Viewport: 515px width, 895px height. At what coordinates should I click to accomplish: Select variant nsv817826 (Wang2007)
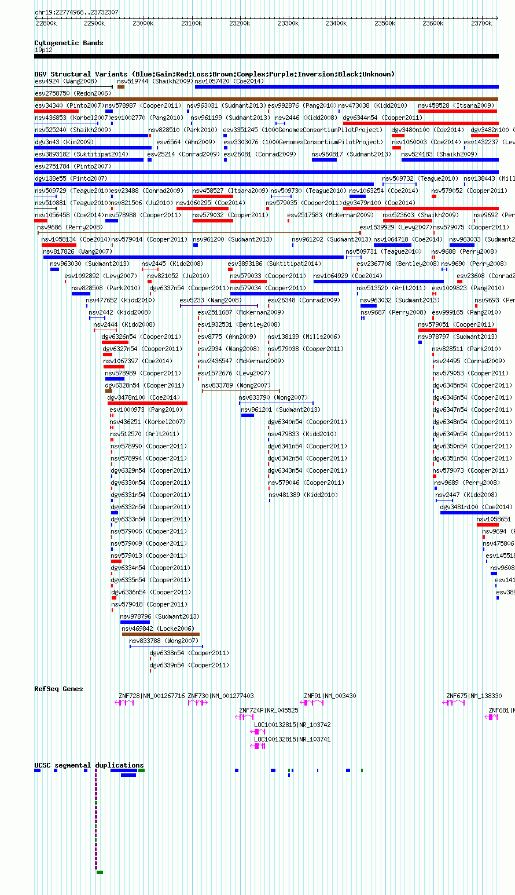(x=78, y=251)
